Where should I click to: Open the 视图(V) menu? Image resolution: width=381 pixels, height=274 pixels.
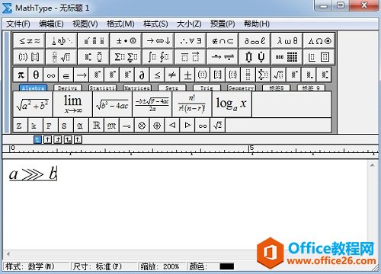[x=85, y=24]
